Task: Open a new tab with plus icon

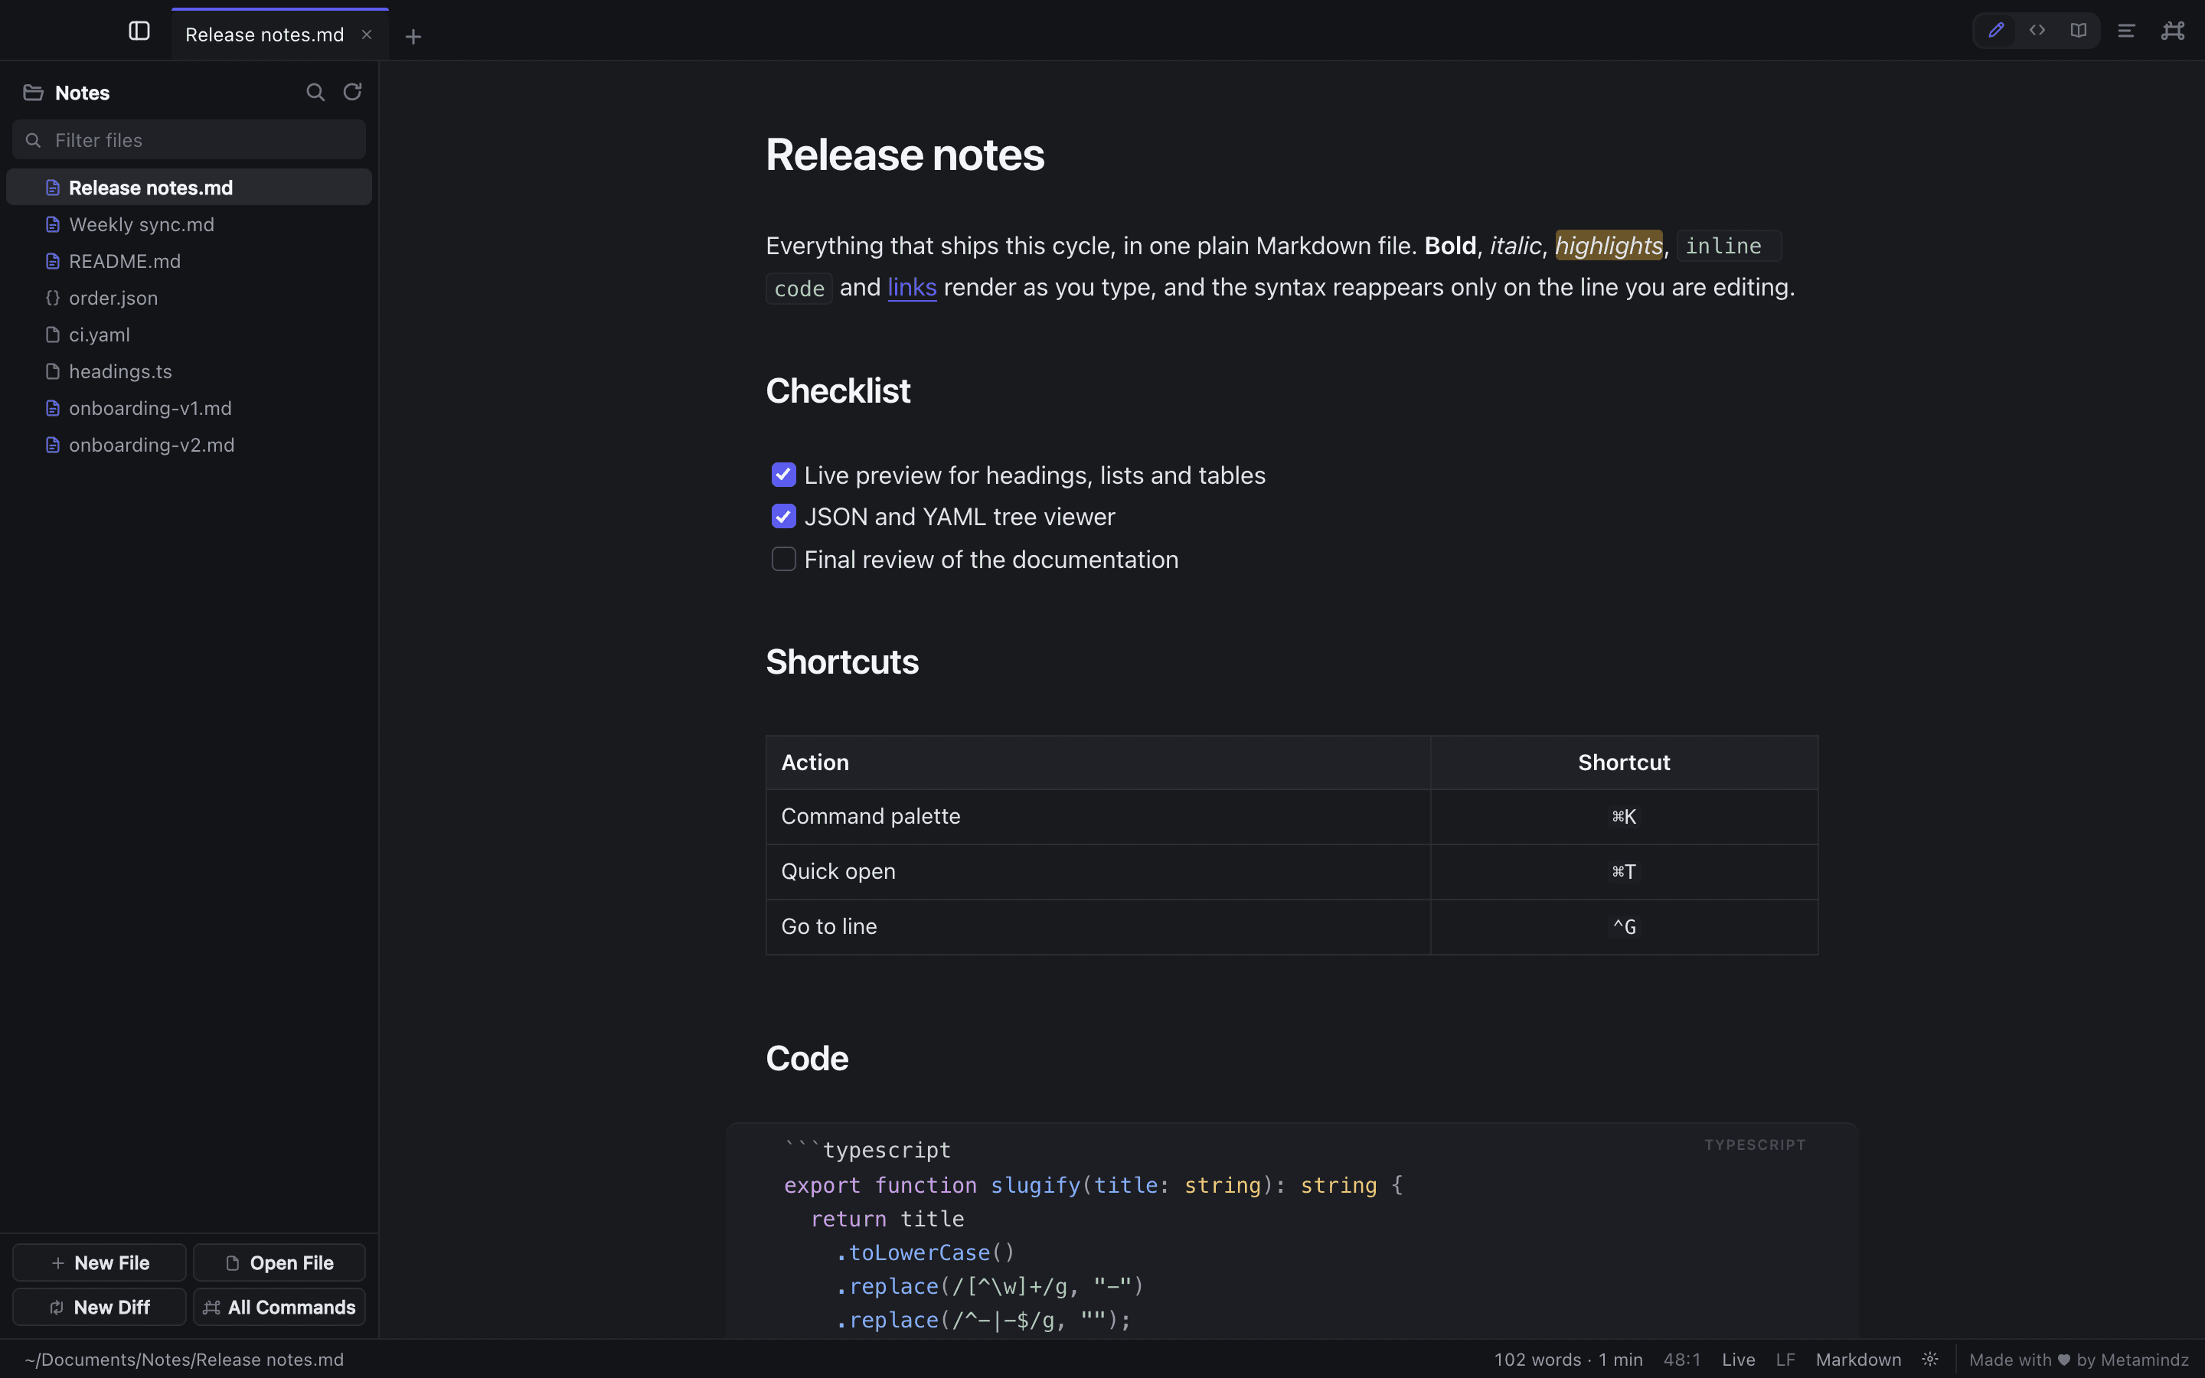Action: point(413,37)
